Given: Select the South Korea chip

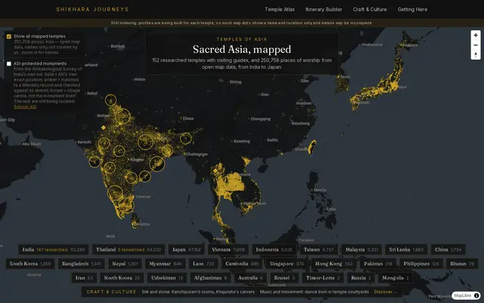Looking at the screenshot, I should [30, 264].
